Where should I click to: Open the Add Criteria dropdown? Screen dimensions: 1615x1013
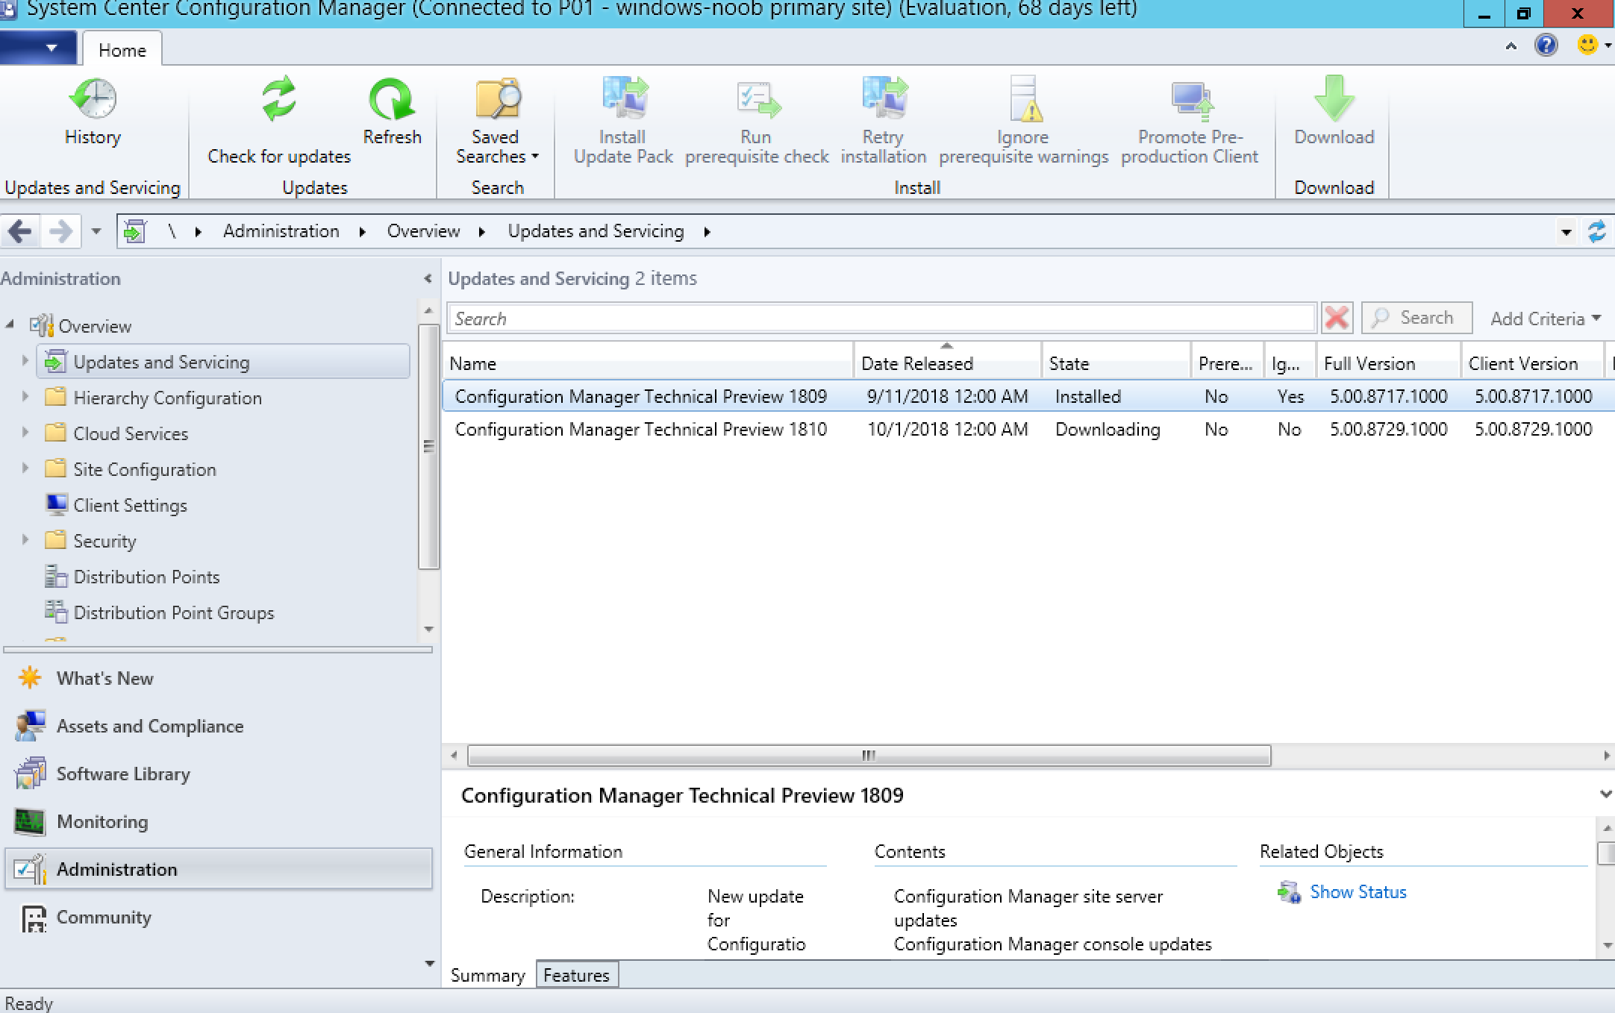[x=1545, y=319]
